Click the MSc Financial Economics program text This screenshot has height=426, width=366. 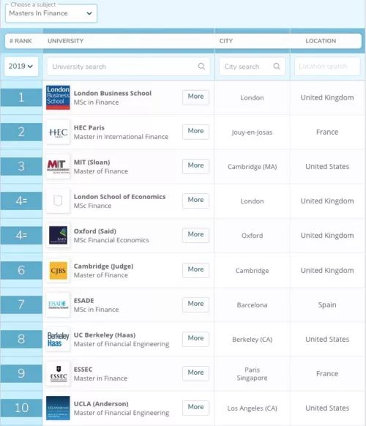click(x=111, y=240)
